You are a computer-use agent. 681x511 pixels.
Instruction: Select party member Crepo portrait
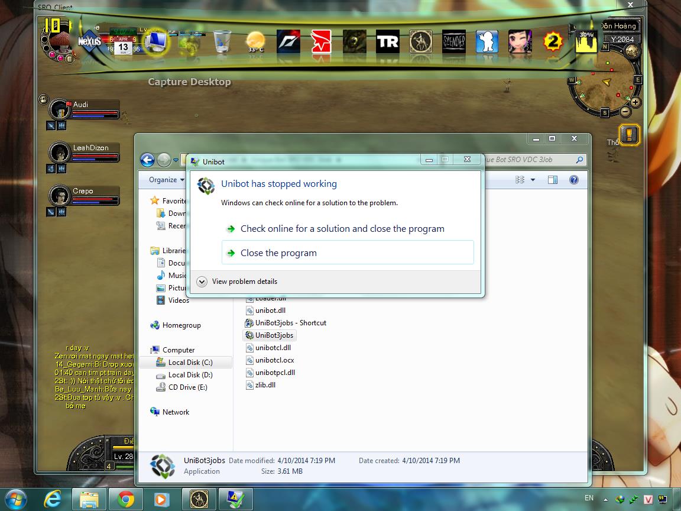pos(59,196)
